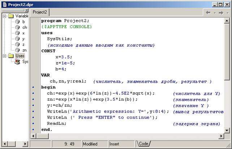
Task: Click the gutter dot beside the Press ENTER WriteLn line
Action: pyautogui.click(x=33, y=118)
